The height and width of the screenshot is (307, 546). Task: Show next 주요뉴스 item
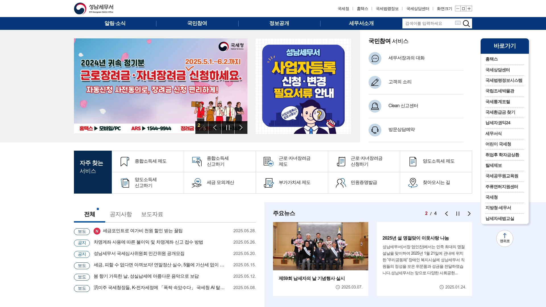coord(469,214)
